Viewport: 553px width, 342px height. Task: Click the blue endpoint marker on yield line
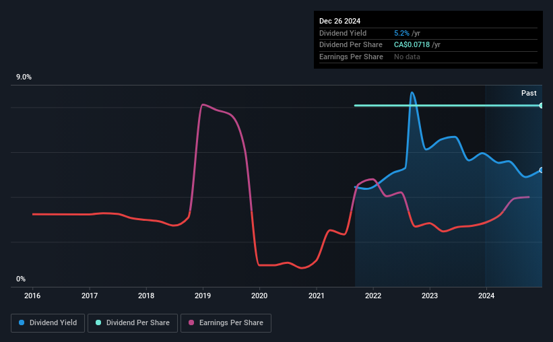tap(542, 170)
